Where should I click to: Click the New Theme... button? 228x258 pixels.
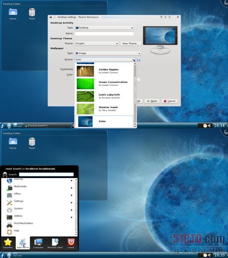click(x=131, y=44)
